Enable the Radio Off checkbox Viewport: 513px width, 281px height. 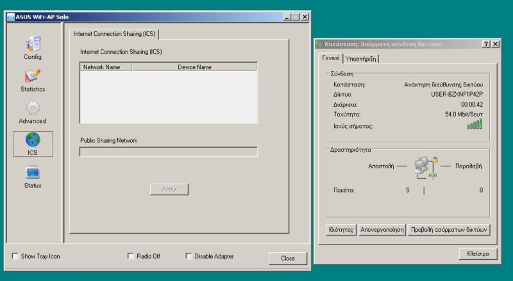(x=131, y=256)
